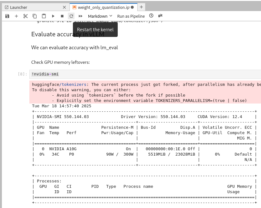Restart the kernel
Image resolution: width=261 pixels, height=208 pixels.
click(71, 16)
